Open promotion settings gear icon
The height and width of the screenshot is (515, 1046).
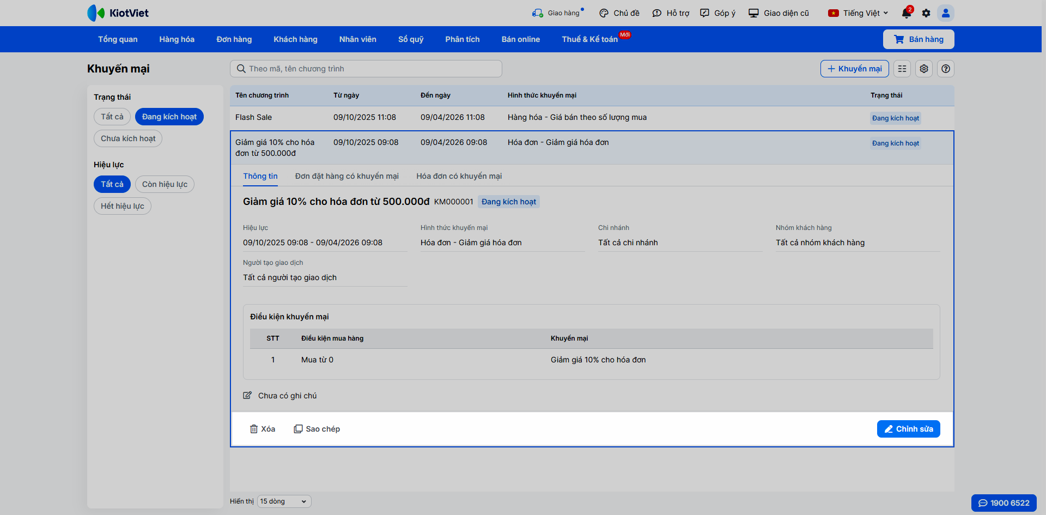[x=924, y=69]
